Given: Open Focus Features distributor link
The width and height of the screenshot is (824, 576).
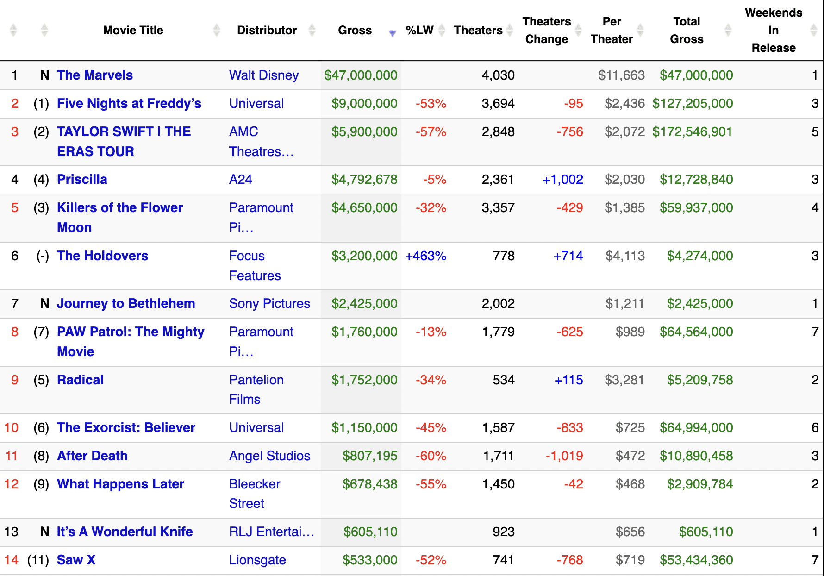Looking at the screenshot, I should coord(255,265).
